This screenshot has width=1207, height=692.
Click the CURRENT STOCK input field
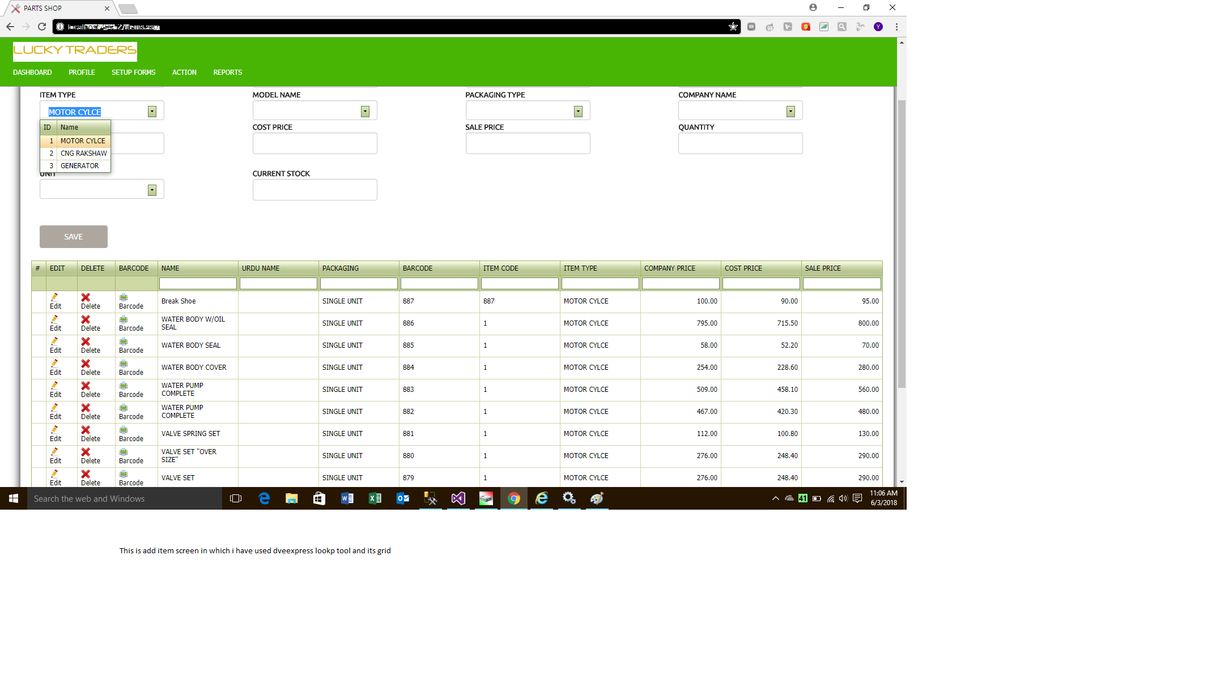tap(314, 190)
